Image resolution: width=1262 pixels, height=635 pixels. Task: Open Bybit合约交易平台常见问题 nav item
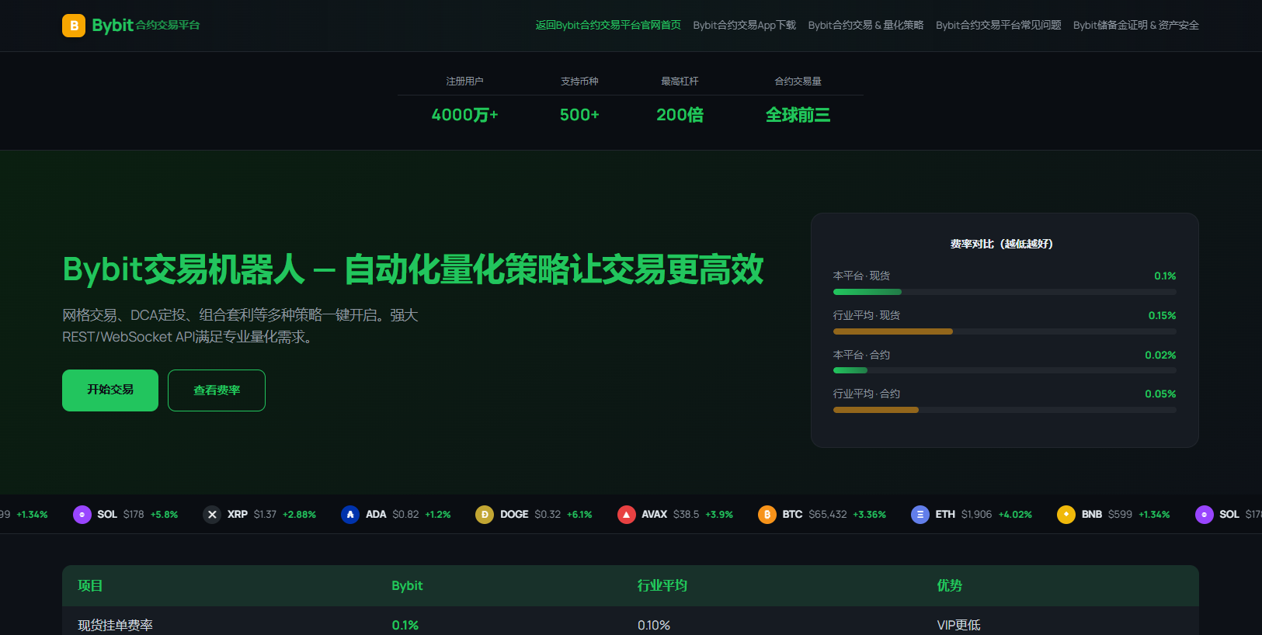click(x=999, y=26)
